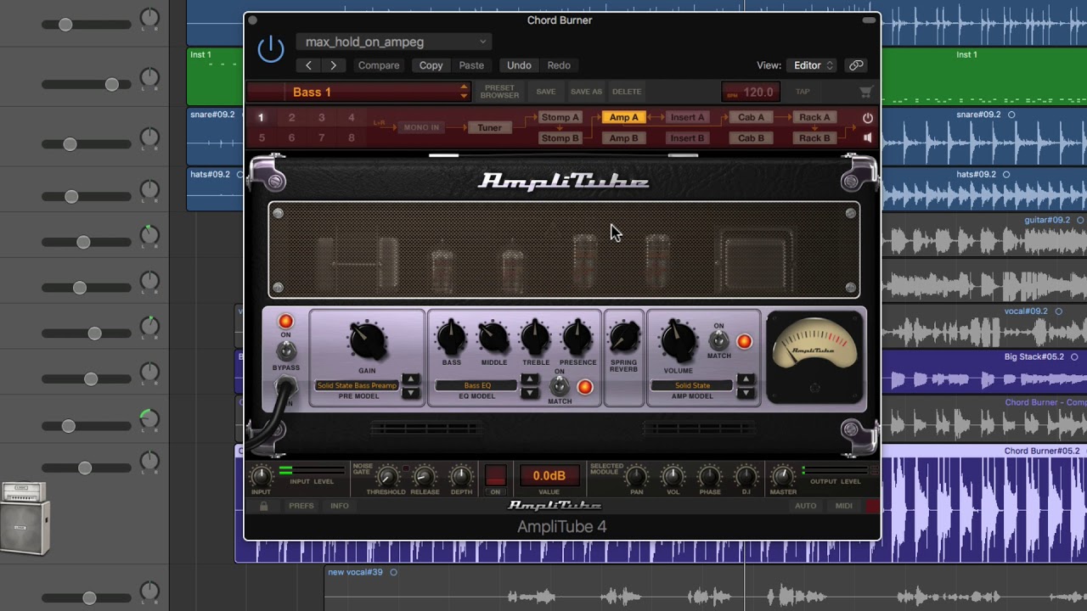Open the Bass 1 preset selector
The image size is (1087, 611).
[x=358, y=92]
